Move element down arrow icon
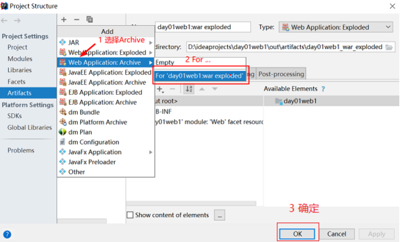This screenshot has width=409, height=242. [215, 89]
